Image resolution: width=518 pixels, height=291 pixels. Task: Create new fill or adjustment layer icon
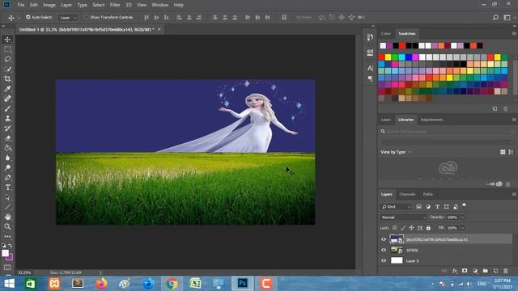pyautogui.click(x=475, y=271)
